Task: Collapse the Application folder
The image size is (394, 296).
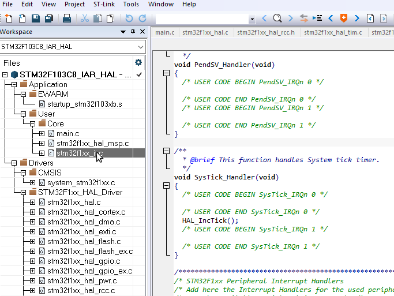Action: pyautogui.click(x=14, y=85)
